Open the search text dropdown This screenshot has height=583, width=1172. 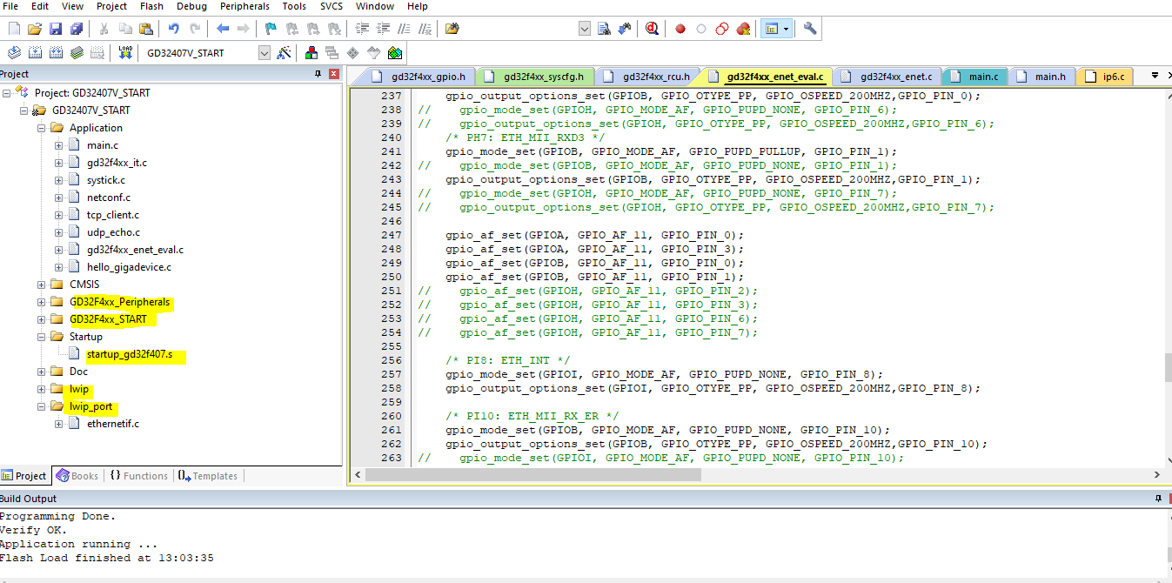[585, 29]
